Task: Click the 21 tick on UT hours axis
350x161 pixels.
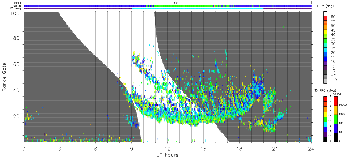Action: point(275,149)
